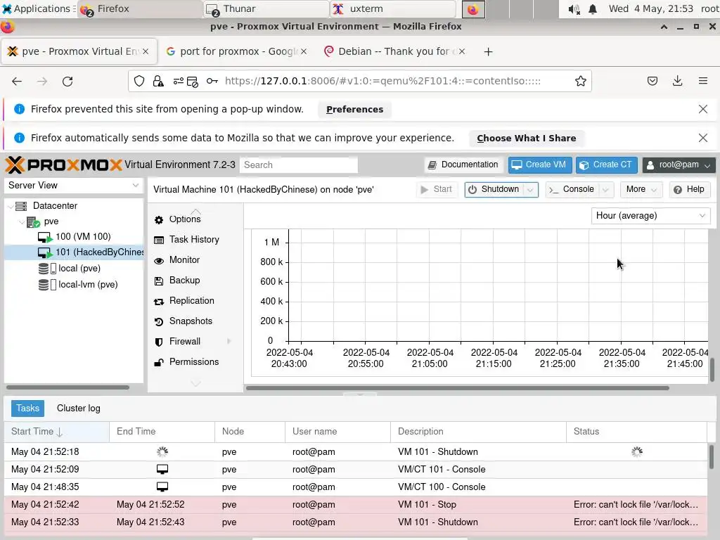Click the Create CT button
This screenshot has width=720, height=540.
(x=606, y=165)
